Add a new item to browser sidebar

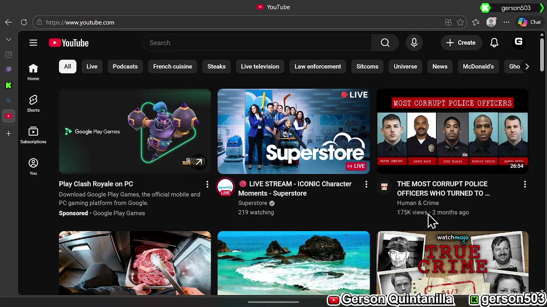tap(9, 133)
